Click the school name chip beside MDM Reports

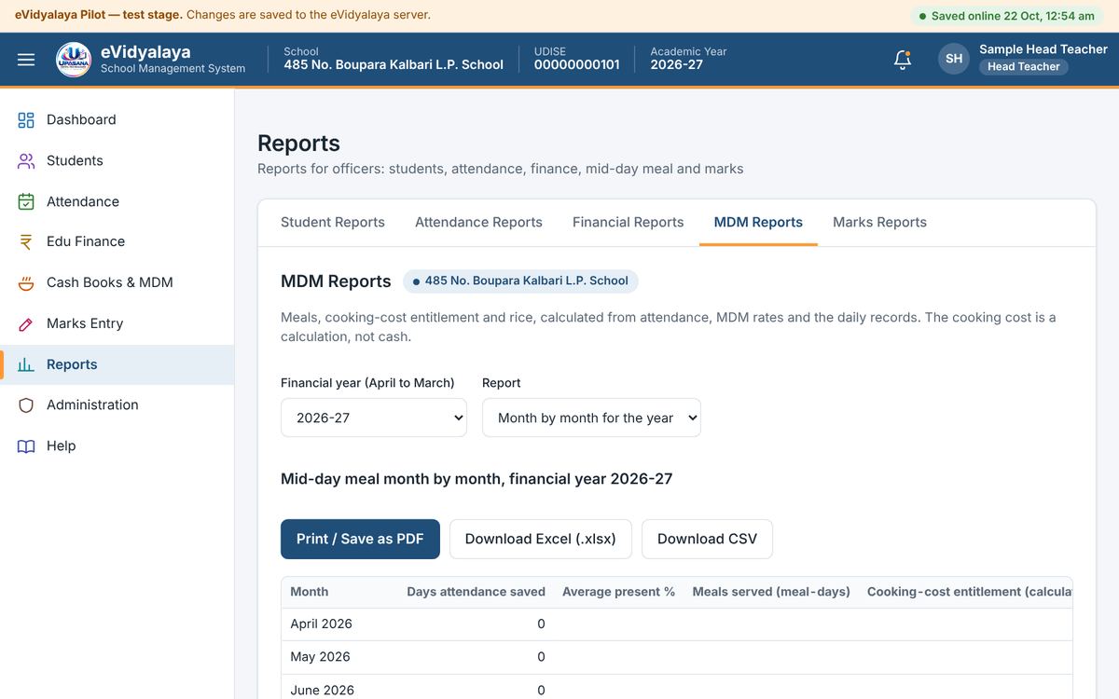[521, 281]
